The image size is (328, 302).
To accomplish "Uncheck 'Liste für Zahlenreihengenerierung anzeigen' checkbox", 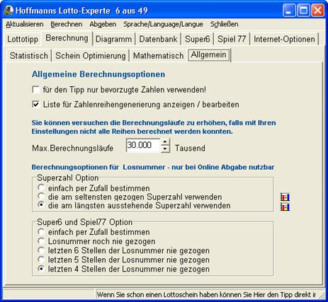I will click(36, 105).
